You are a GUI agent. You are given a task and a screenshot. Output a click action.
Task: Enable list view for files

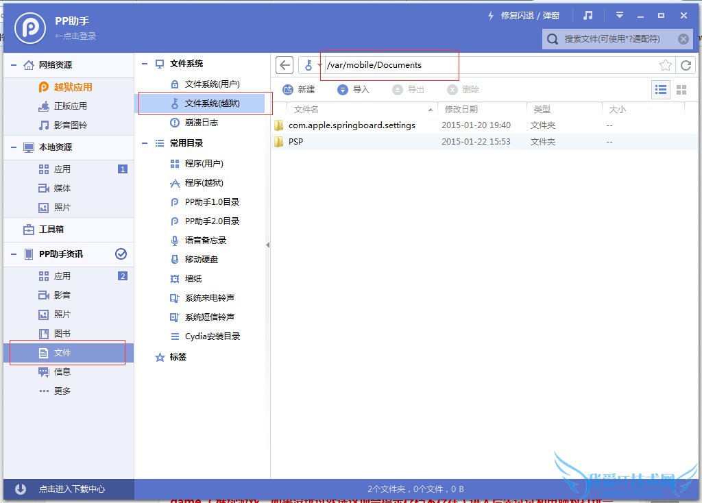tap(660, 88)
